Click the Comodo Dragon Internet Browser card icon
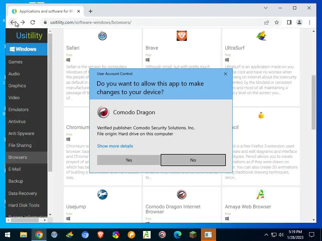 182,195
